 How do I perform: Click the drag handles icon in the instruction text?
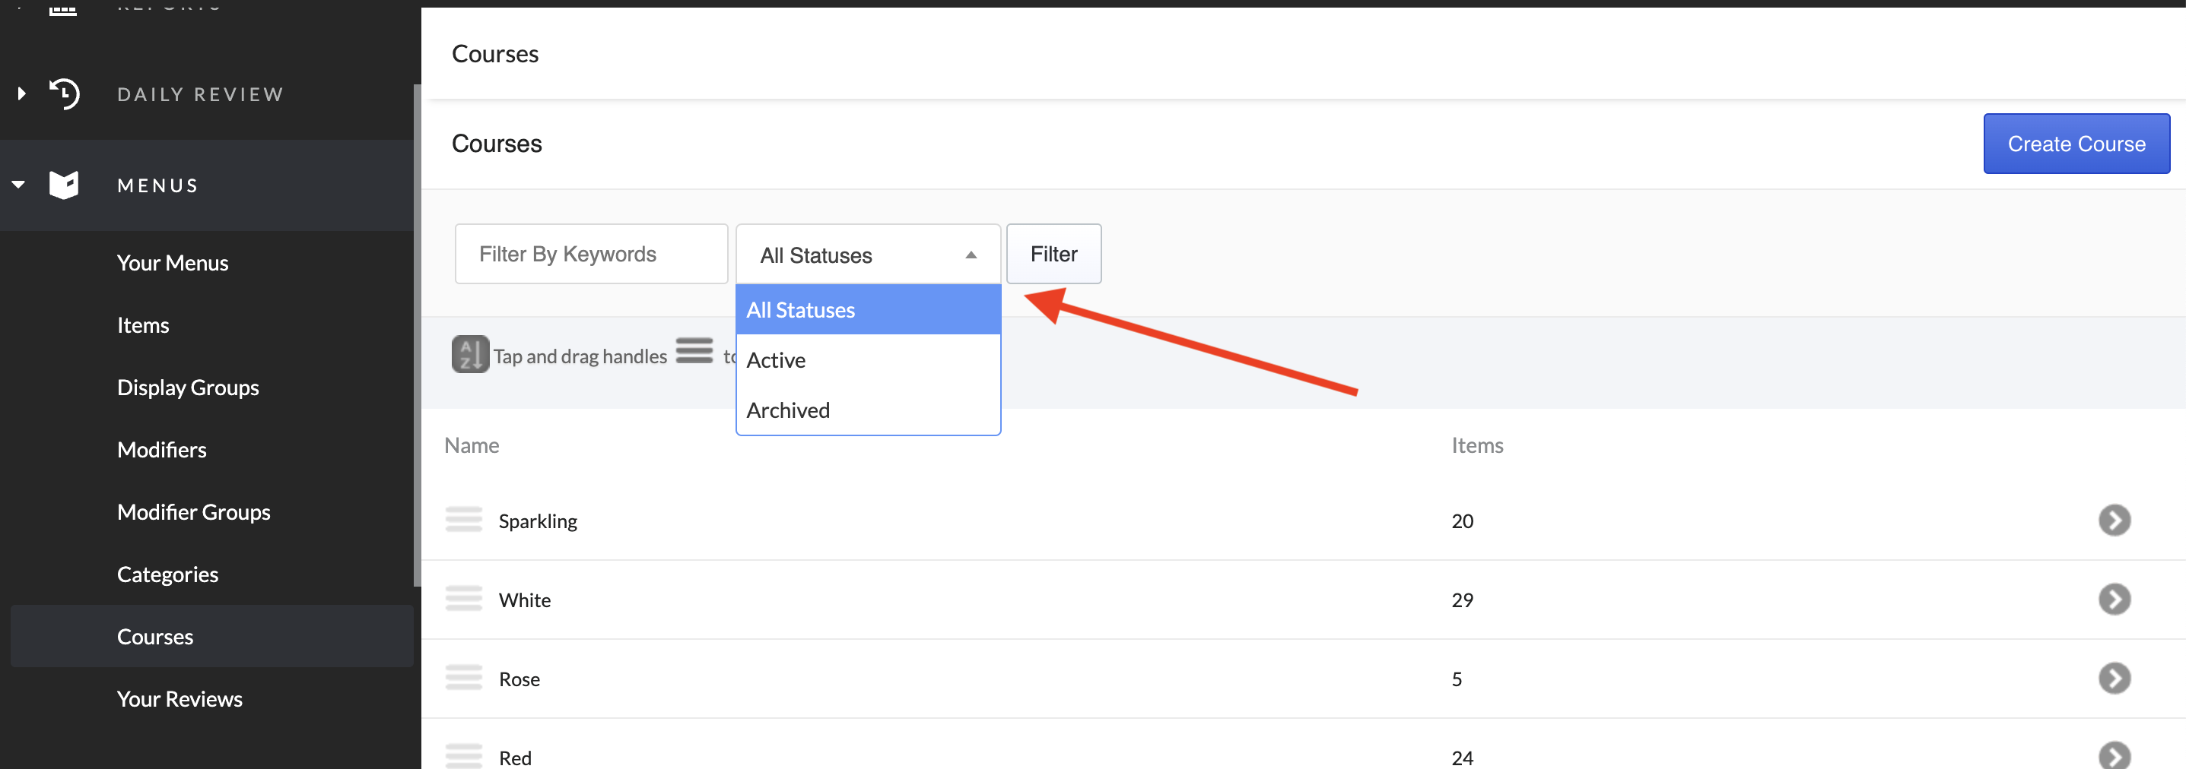coord(694,350)
